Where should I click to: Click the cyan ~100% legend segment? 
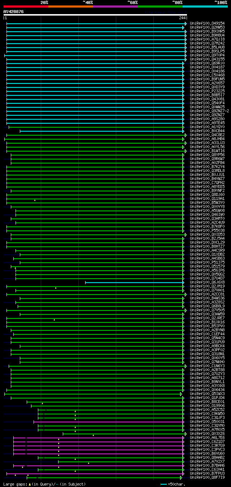tap(205, 7)
